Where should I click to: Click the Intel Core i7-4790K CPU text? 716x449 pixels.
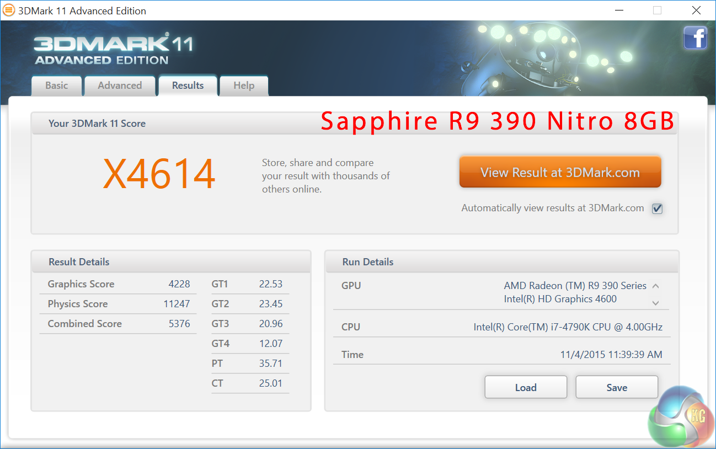pyautogui.click(x=568, y=327)
